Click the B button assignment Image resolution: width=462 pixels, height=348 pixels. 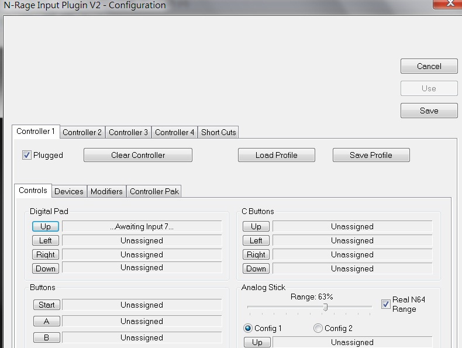(x=47, y=337)
